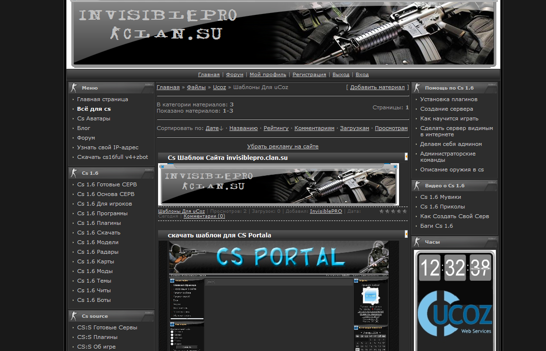Open Всё для cs in the menu
The height and width of the screenshot is (351, 546).
click(93, 109)
